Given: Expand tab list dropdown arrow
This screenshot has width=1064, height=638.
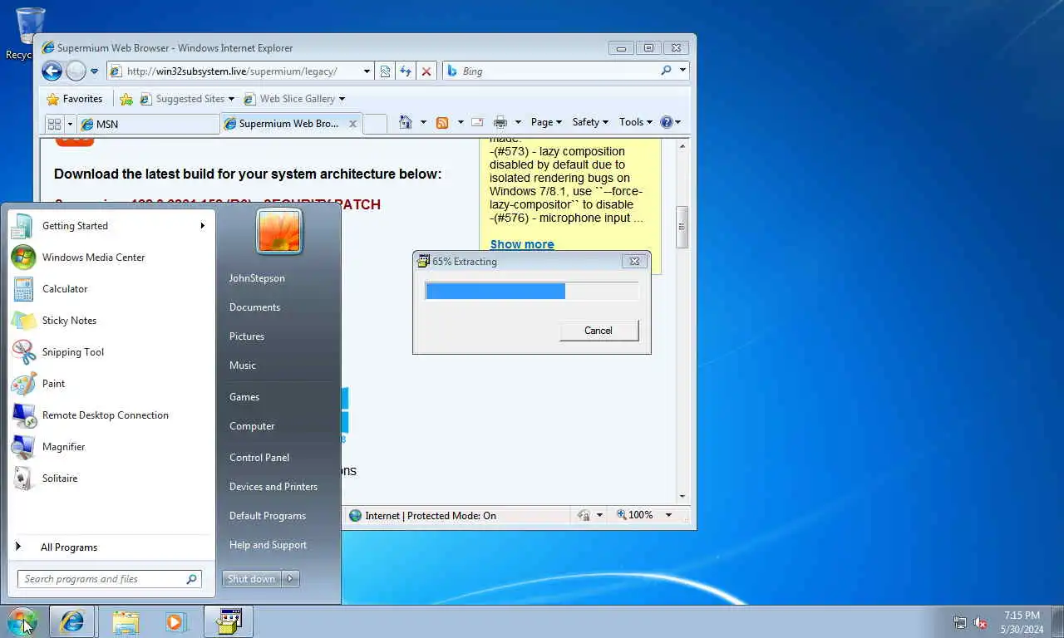Looking at the screenshot, I should [70, 124].
